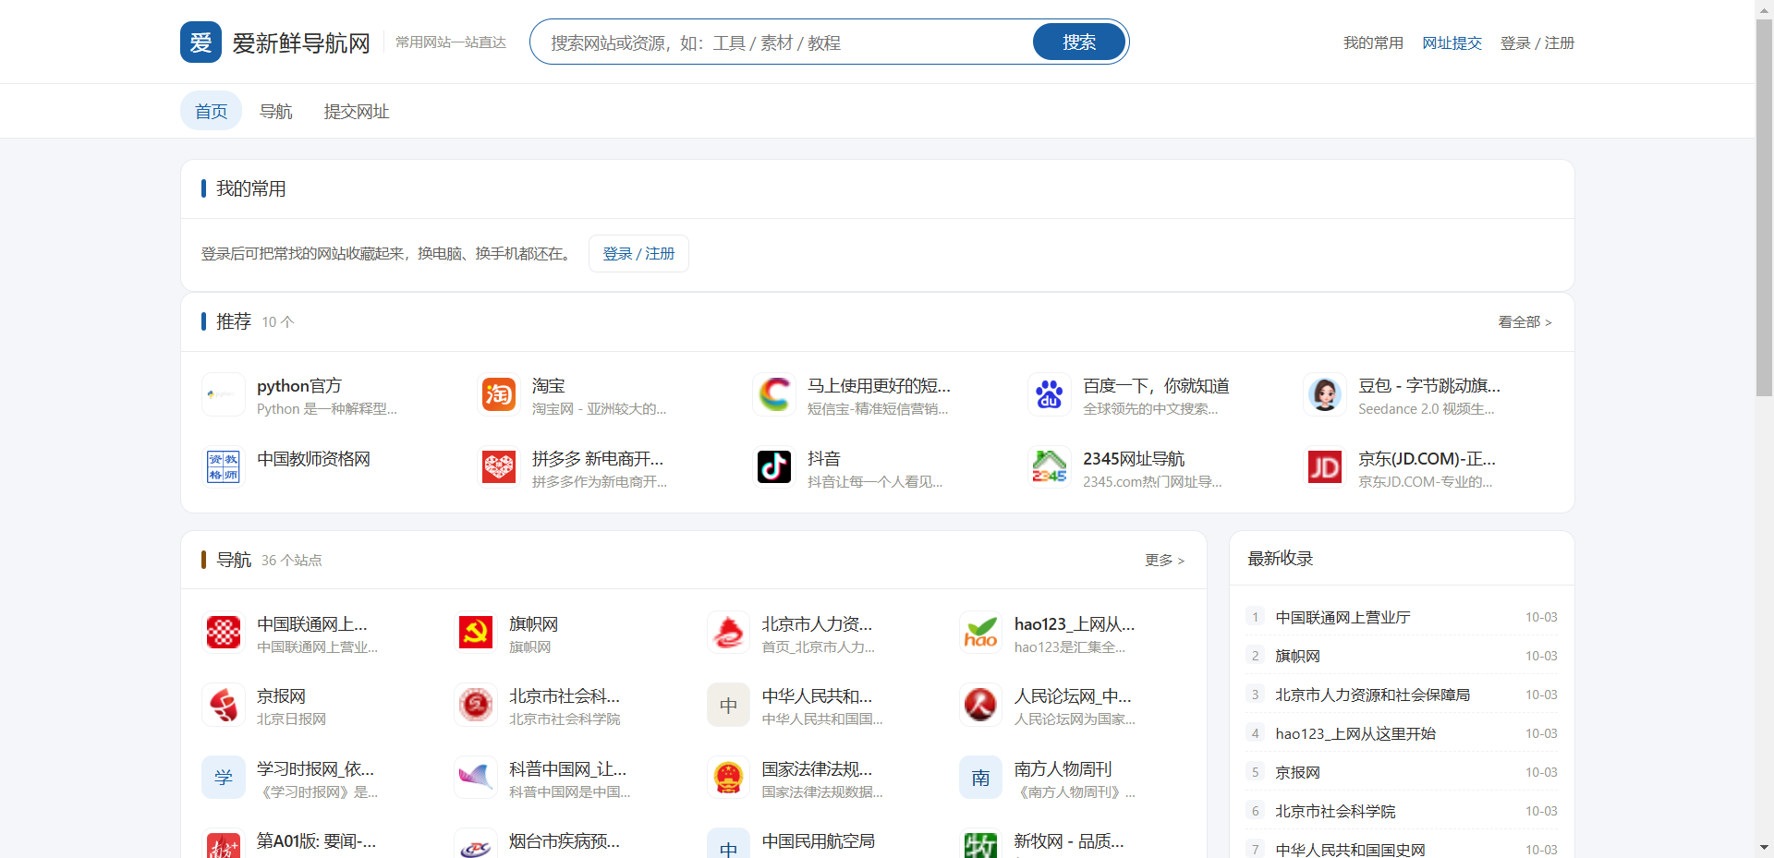Viewport: 1774px width, 858px height.
Task: Click the 搜索 button
Action: click(1079, 42)
